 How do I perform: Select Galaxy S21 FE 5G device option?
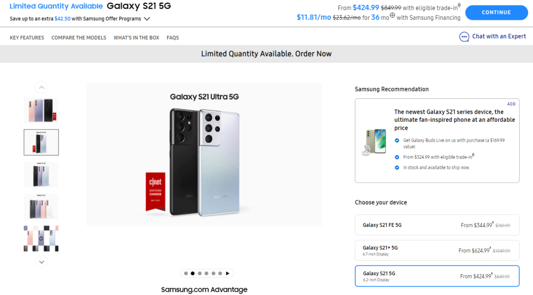437,225
